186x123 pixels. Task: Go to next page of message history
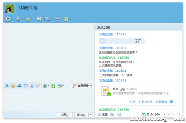173,114
